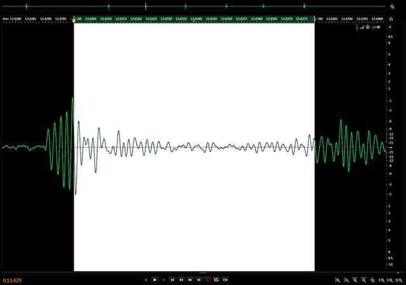Screen dimensions: 406x285
Task: Click the first green spike in overview navigator
Action: point(27,6)
